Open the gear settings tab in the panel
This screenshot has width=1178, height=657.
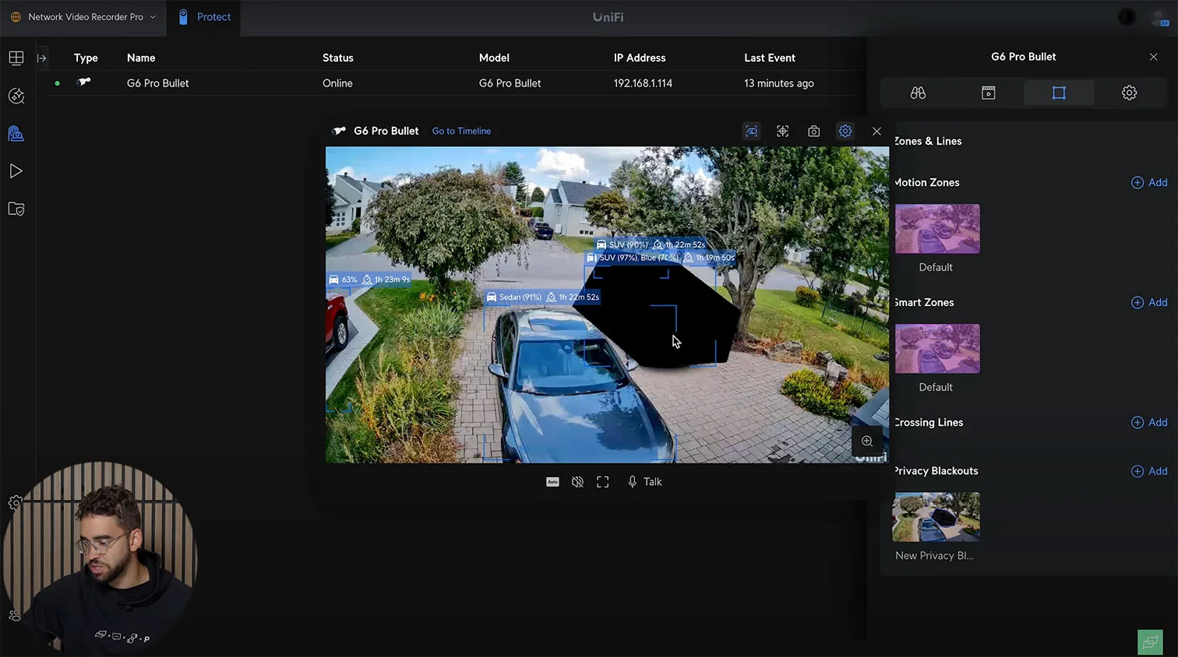pyautogui.click(x=1129, y=93)
